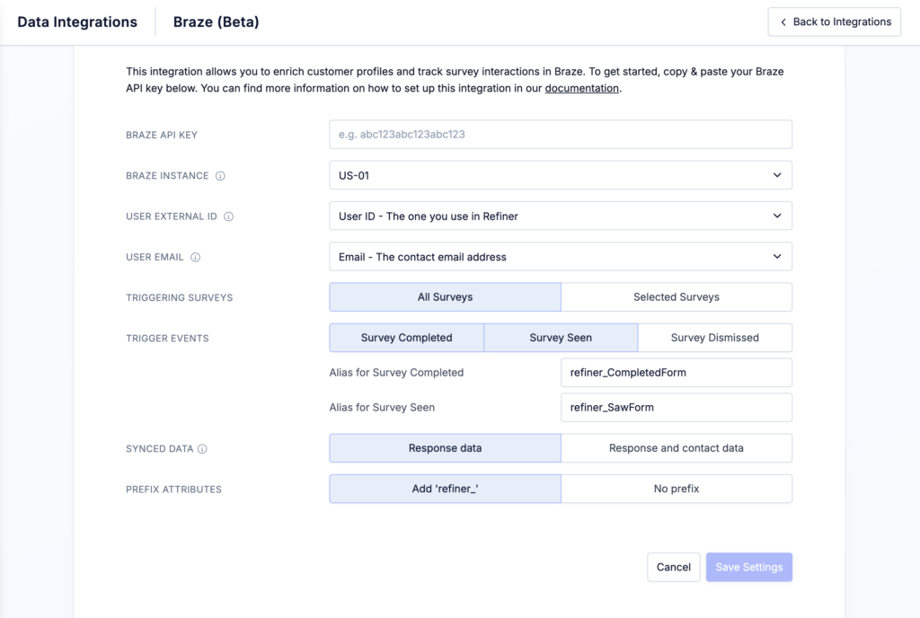This screenshot has height=618, width=920.
Task: Enable Survey Dismissed trigger event
Action: pos(714,338)
